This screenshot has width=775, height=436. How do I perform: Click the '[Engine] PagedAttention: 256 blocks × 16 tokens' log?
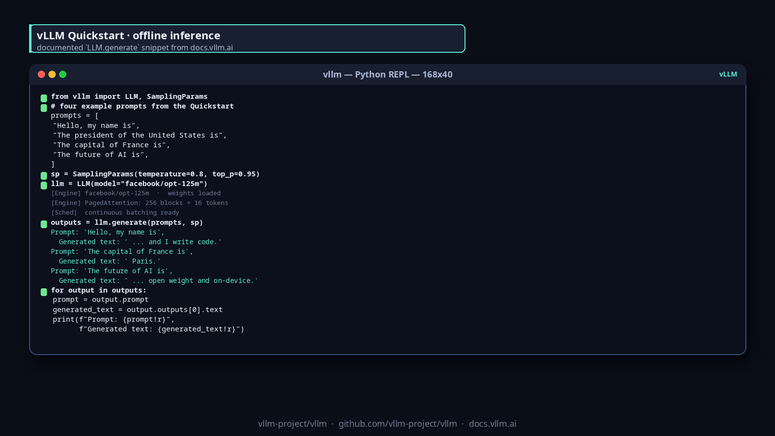[139, 203]
